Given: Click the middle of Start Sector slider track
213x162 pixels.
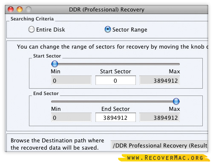Looking at the screenshot, I should [115, 64].
